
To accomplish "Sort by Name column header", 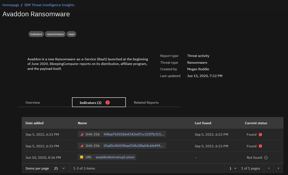I will [x=82, y=123].
